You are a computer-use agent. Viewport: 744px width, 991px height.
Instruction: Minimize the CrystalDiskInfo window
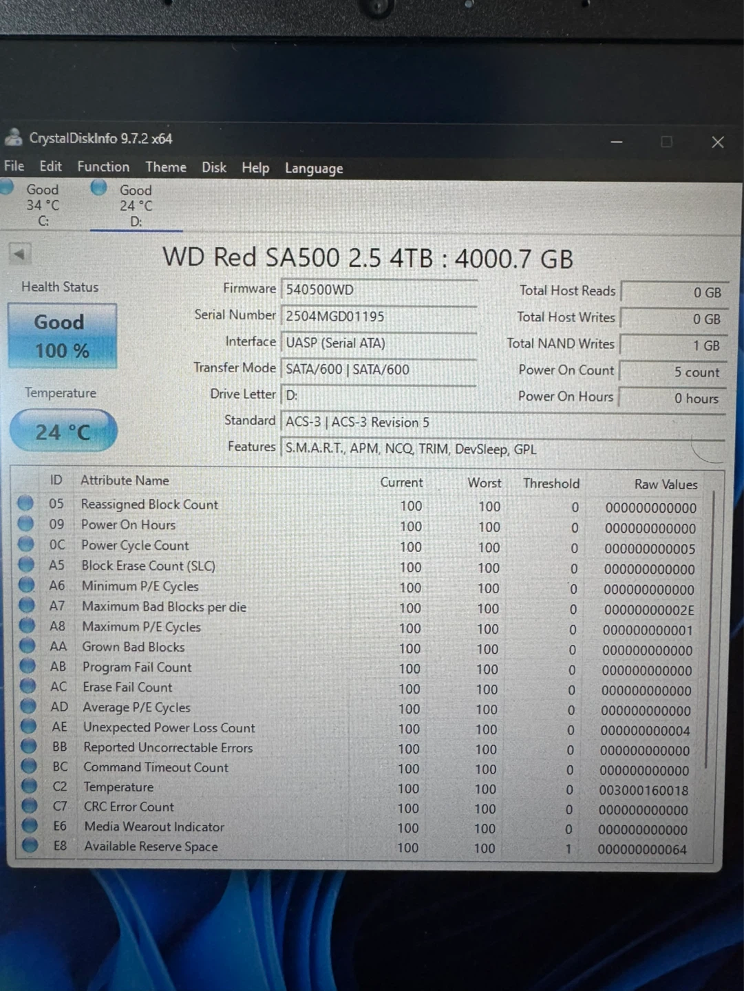(x=617, y=142)
